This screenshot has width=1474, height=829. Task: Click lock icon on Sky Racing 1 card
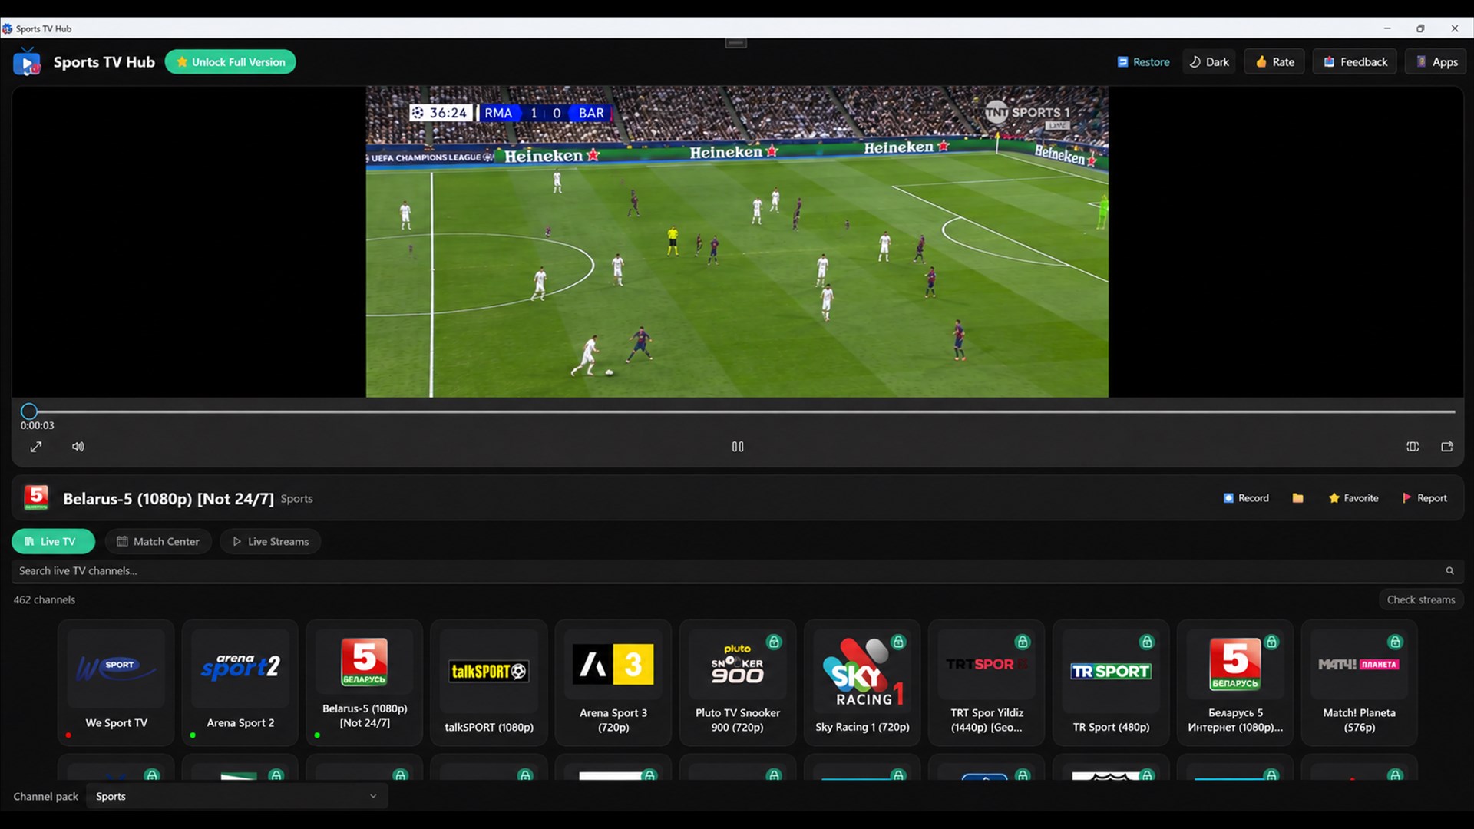pos(898,642)
